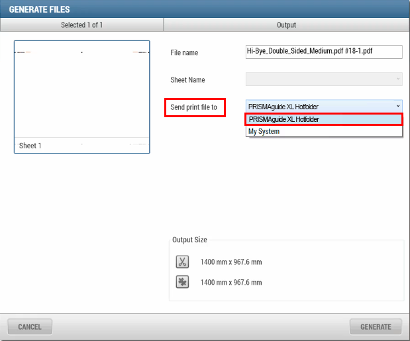Click the scissors cut-size icon
Viewport: 410px width, 341px height.
182,262
